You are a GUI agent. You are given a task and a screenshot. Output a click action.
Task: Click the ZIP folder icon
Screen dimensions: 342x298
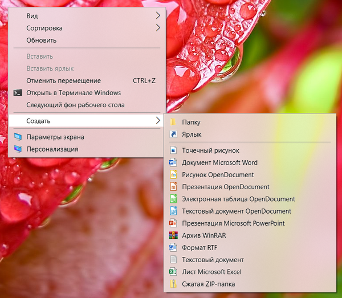pyautogui.click(x=173, y=284)
